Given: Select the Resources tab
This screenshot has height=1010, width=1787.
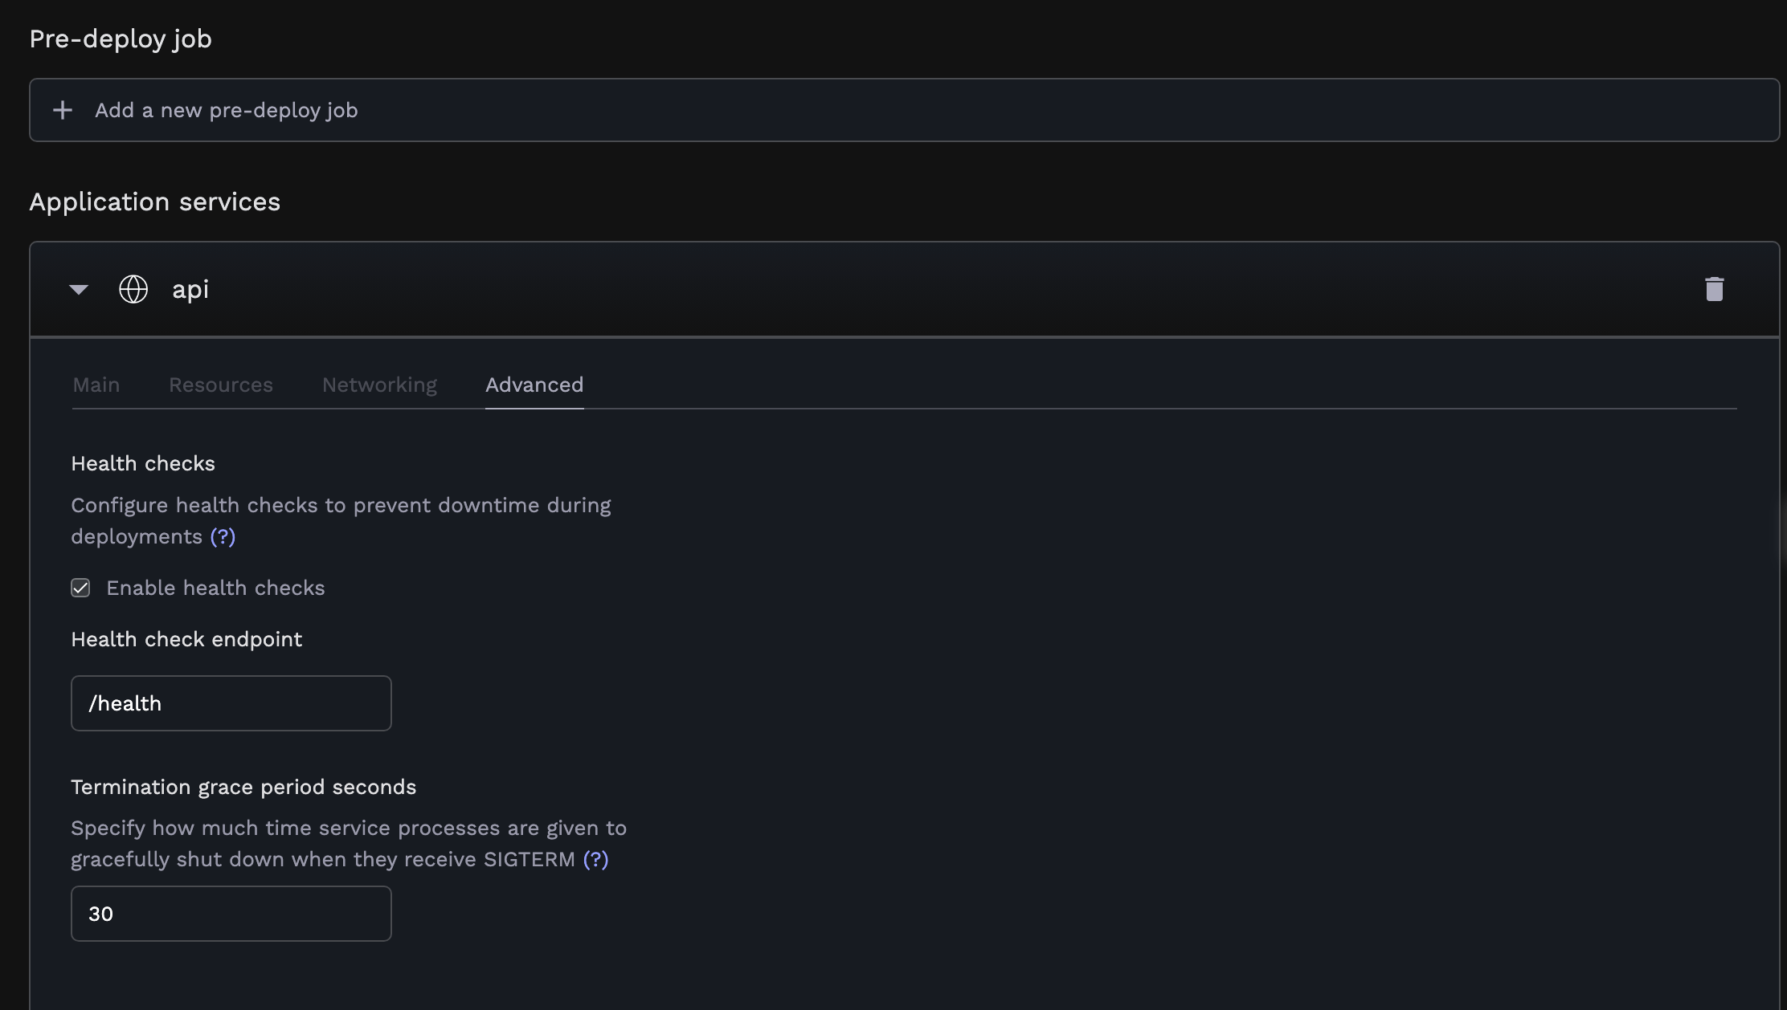Looking at the screenshot, I should [x=220, y=385].
